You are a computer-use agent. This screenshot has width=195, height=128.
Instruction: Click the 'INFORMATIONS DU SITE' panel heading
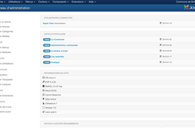click(56, 73)
